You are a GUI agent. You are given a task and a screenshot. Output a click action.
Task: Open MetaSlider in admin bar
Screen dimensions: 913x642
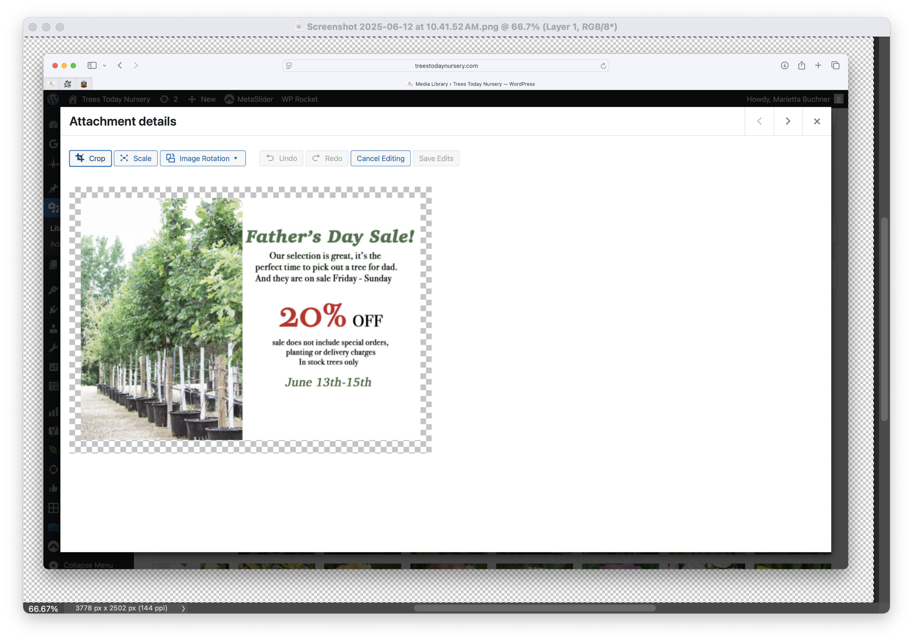249,99
